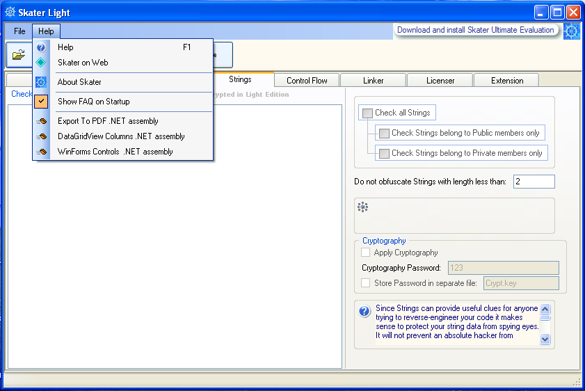
Task: Open the Extension tab
Action: (506, 81)
